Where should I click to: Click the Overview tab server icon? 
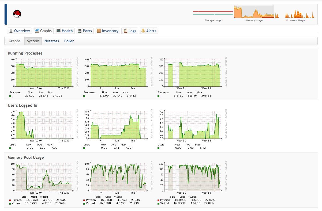[11, 31]
